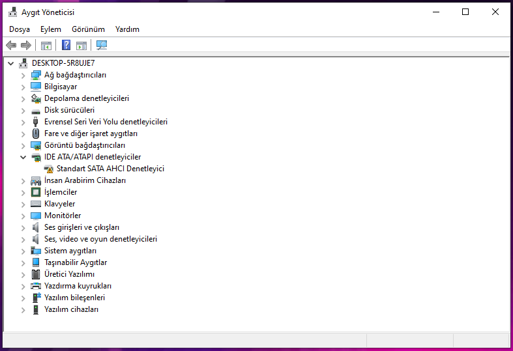Click the warning icon on Standart SATA AHCI
Viewport: 513px width, 351px height.
48,169
